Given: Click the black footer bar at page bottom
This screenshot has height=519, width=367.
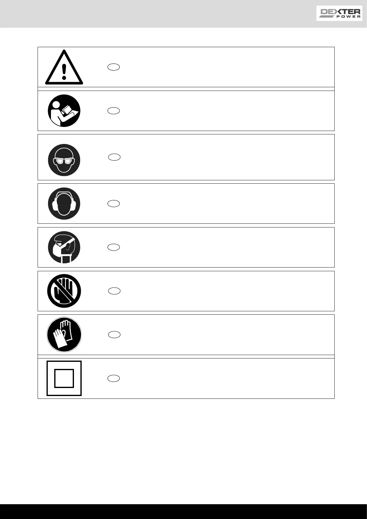Looking at the screenshot, I should coord(183,511).
